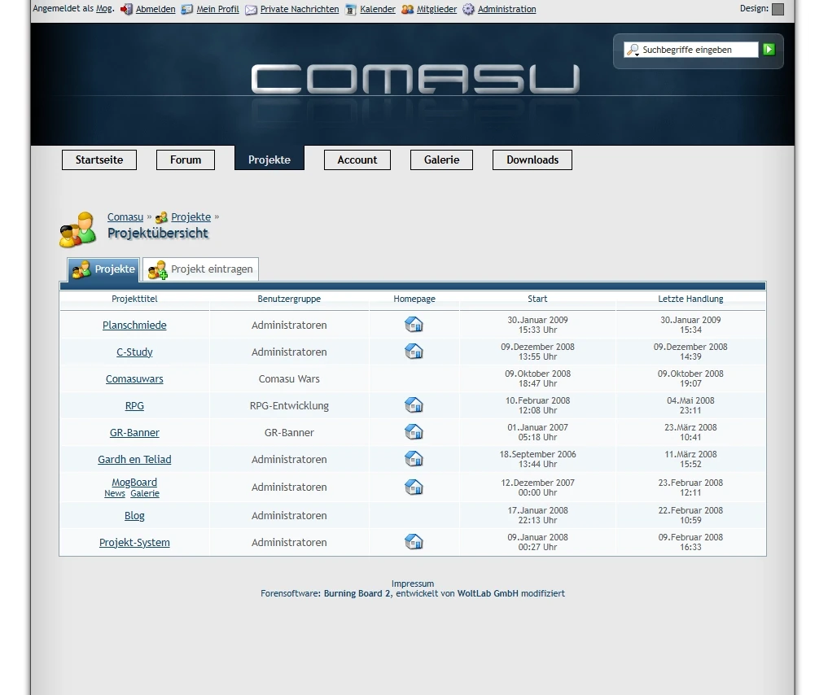Click the Kalender icon
Image resolution: width=828 pixels, height=695 pixels.
pos(351,10)
